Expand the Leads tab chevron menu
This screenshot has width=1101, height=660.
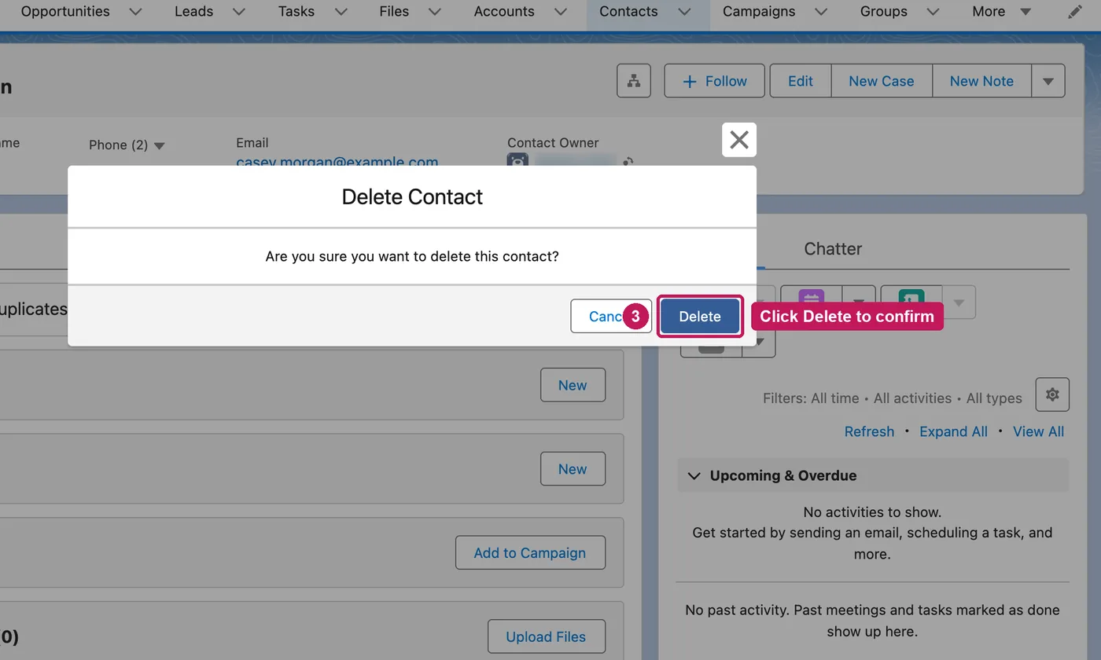click(239, 12)
